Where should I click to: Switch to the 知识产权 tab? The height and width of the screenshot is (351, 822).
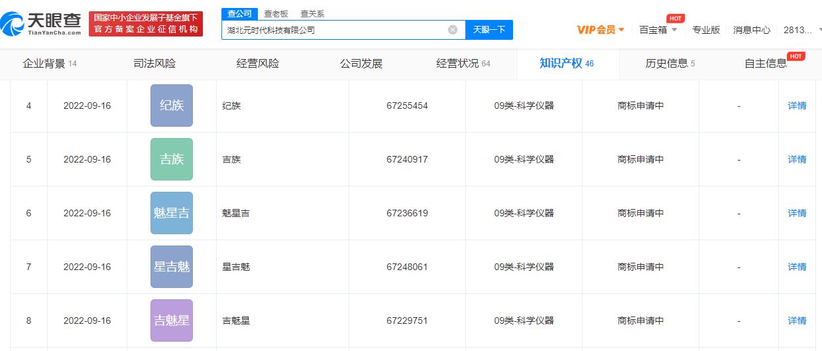coord(567,64)
